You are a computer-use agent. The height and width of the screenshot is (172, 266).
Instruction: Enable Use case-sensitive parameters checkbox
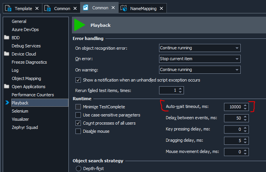point(78,115)
